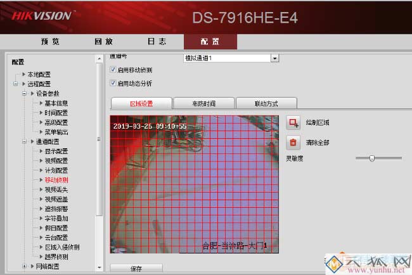Image resolution: width=412 pixels, height=275 pixels.
Task: Open the 预览 tab
Action: 50,41
